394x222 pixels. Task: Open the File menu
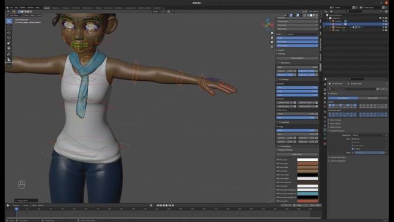pos(11,7)
